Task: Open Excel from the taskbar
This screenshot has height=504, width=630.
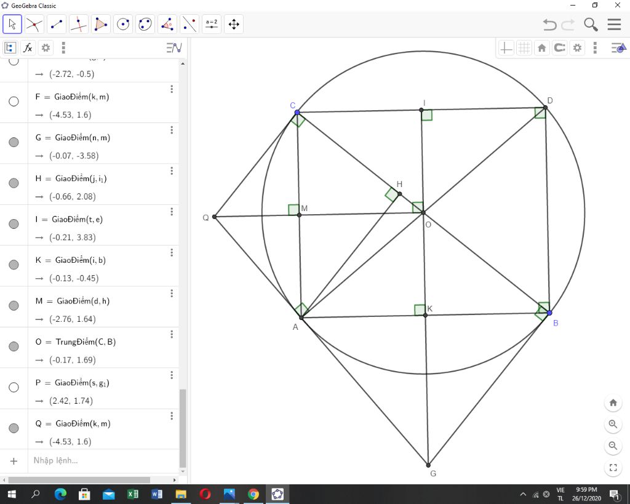Action: 133,494
